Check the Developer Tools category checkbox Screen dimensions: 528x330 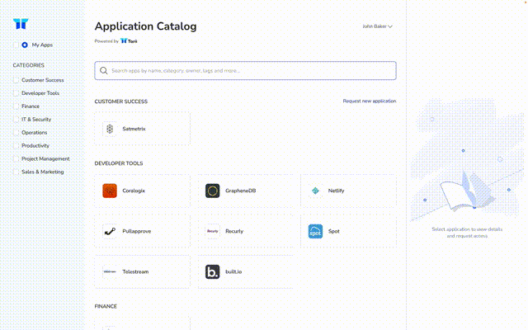[x=16, y=93]
